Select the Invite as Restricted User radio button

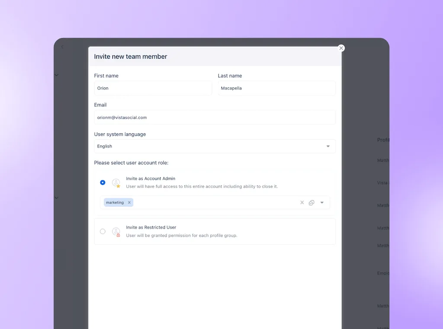(103, 231)
